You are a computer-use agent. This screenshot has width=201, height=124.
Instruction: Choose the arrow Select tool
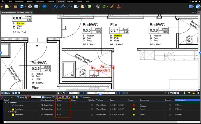click(x=61, y=93)
